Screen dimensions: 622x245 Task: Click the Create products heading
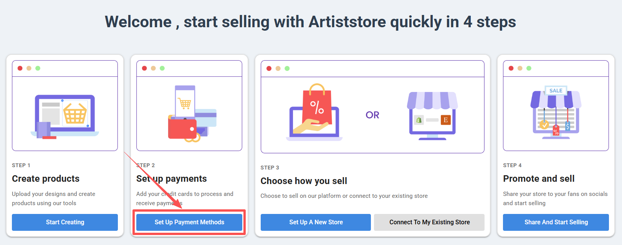pos(46,179)
